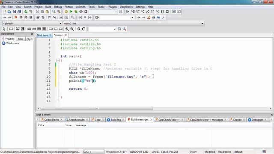Click the Zoom out magnifier icon
Screen dimensions: 274x154
coord(72,29)
